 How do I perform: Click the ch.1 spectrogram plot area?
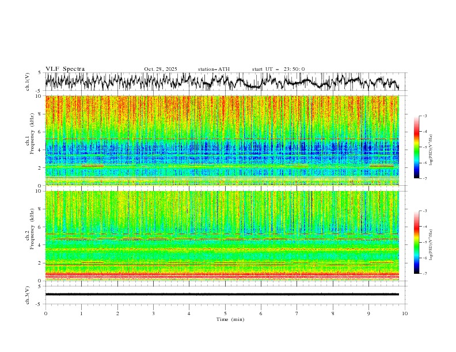pyautogui.click(x=222, y=140)
